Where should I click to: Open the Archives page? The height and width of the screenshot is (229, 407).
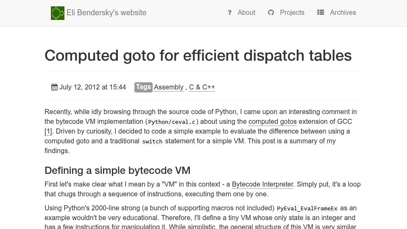pos(343,12)
